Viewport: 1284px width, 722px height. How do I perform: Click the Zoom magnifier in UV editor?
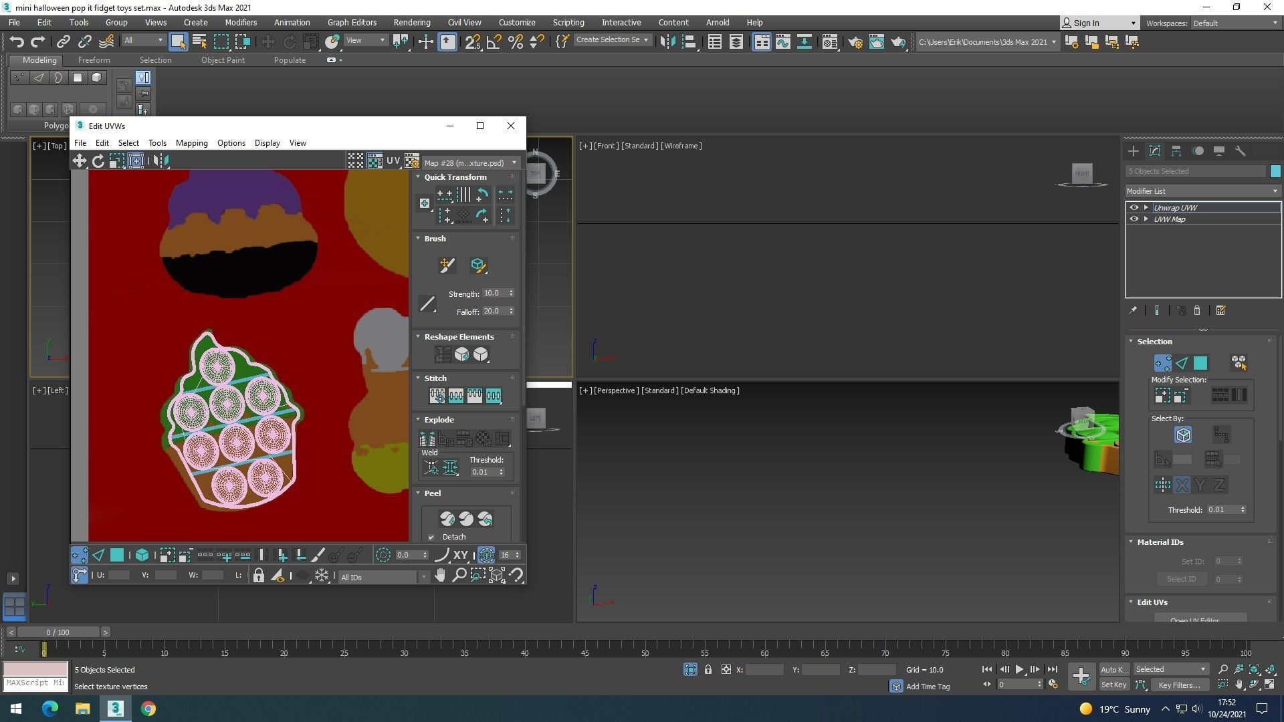[459, 576]
